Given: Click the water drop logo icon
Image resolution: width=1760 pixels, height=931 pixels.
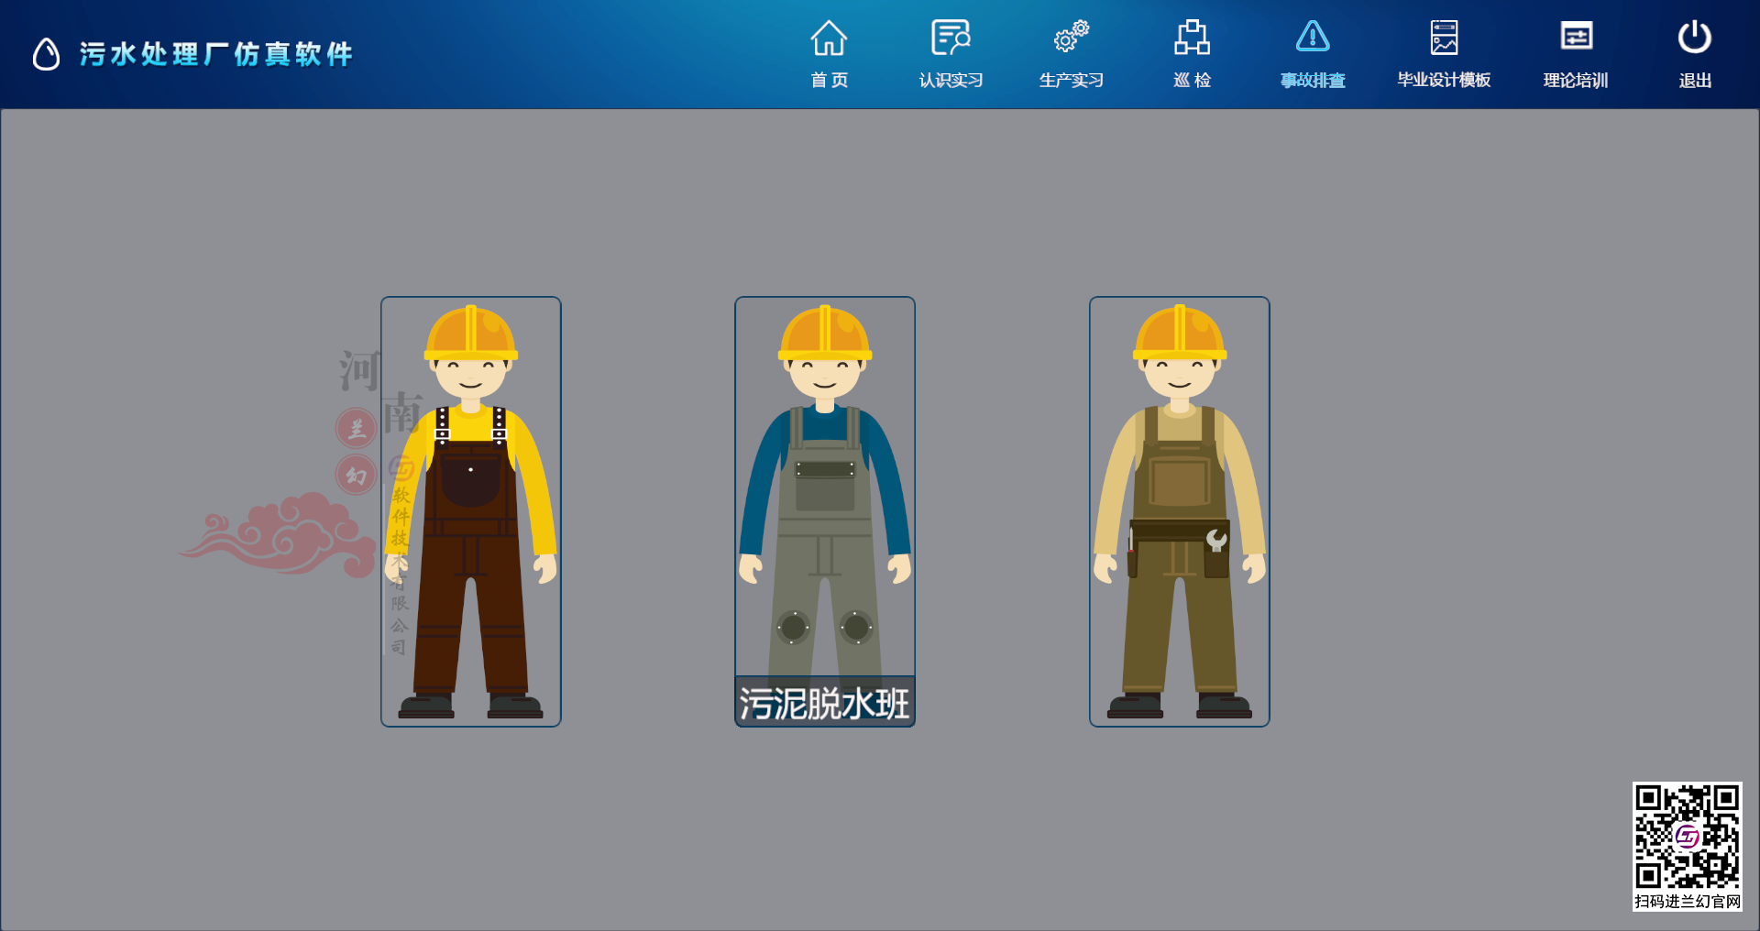Looking at the screenshot, I should coord(46,54).
